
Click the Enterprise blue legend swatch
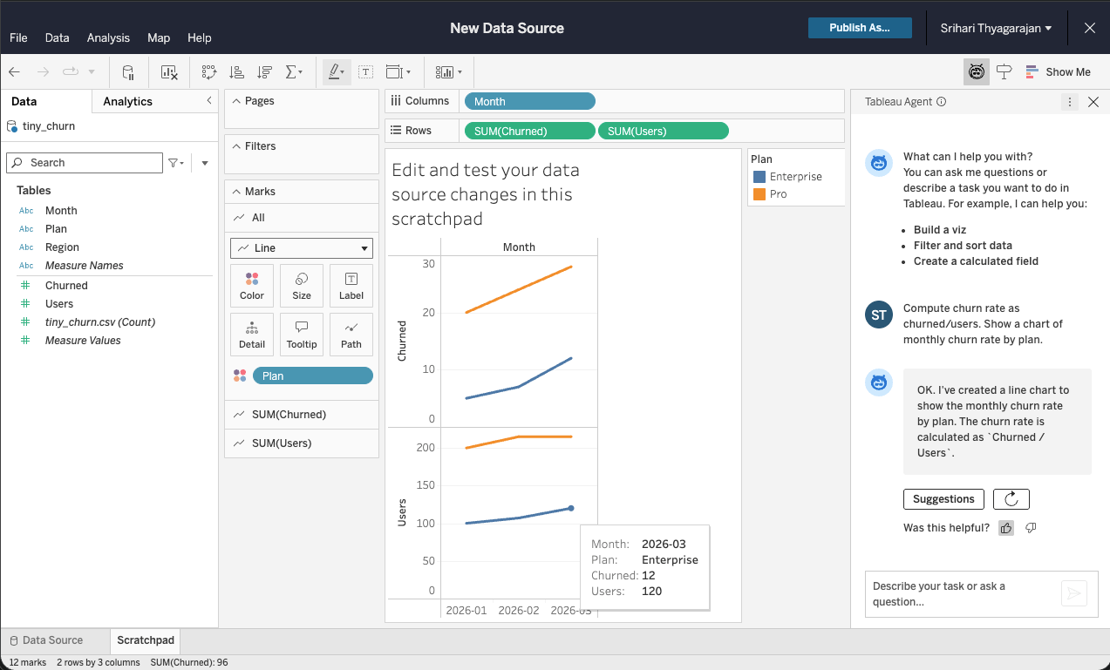759,177
